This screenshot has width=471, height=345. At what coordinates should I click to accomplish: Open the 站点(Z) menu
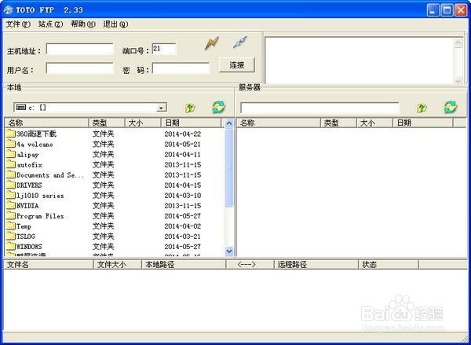[50, 24]
